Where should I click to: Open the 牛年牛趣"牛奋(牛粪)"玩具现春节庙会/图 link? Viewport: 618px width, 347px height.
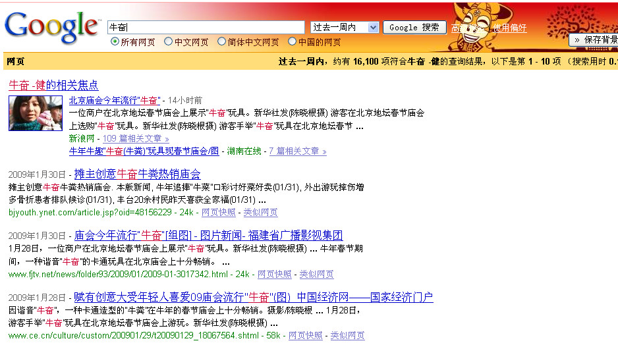pyautogui.click(x=144, y=151)
